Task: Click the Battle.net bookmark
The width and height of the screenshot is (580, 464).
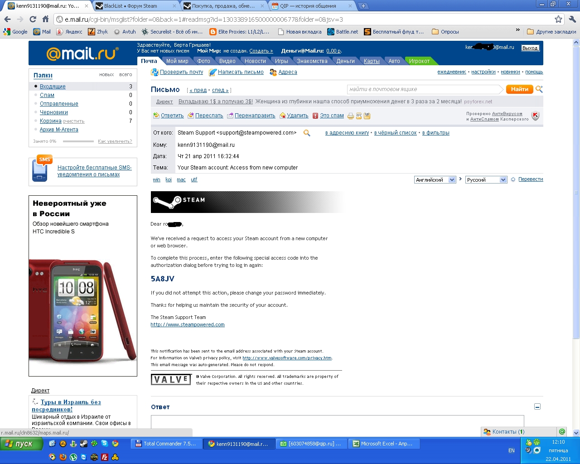Action: click(x=343, y=32)
